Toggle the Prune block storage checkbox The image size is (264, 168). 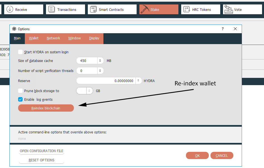[x=20, y=91]
